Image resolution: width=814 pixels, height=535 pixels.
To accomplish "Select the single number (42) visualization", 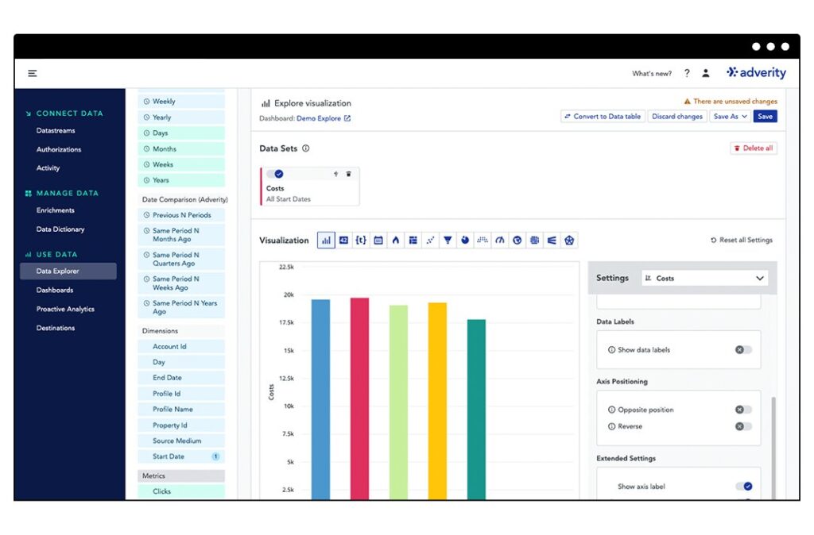I will [x=343, y=240].
